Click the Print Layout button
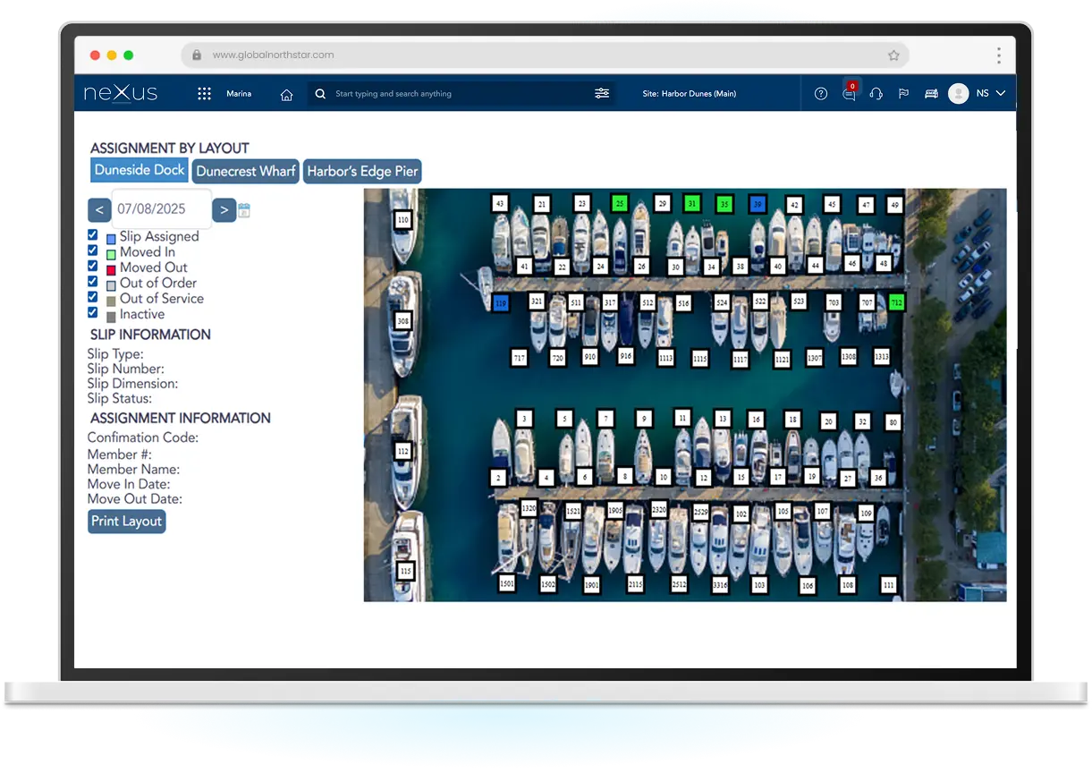 [x=126, y=522]
